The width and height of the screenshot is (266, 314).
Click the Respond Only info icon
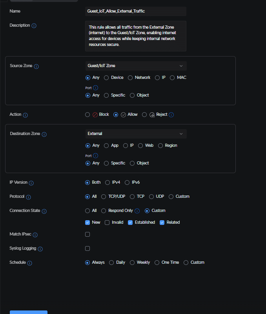[x=137, y=211]
